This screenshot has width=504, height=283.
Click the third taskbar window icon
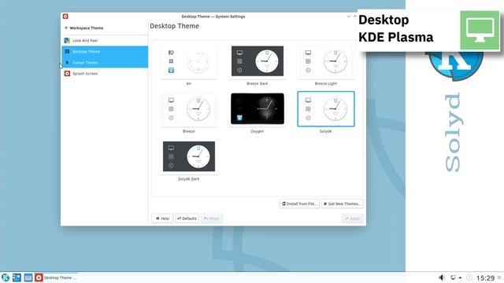coord(28,277)
